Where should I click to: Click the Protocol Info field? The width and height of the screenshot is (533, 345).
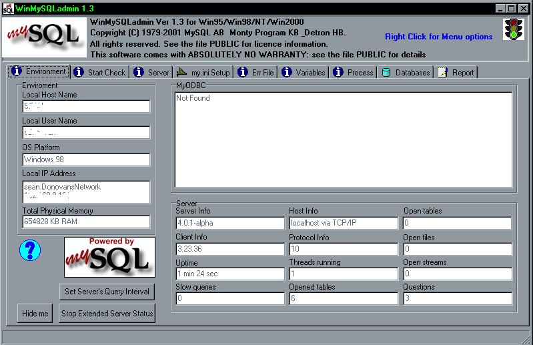click(344, 249)
